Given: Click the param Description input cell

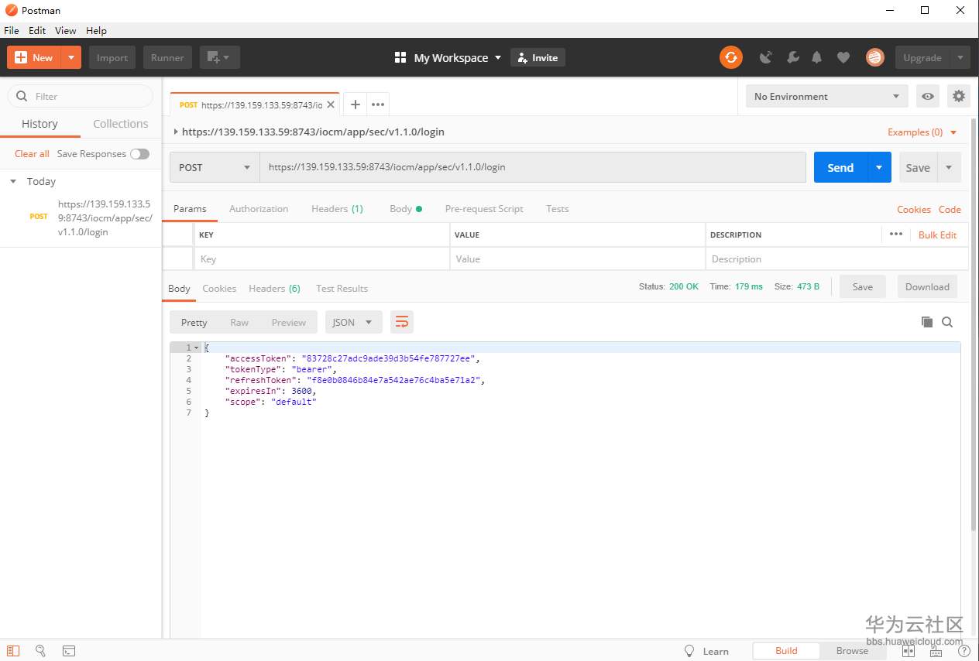Looking at the screenshot, I should click(836, 259).
